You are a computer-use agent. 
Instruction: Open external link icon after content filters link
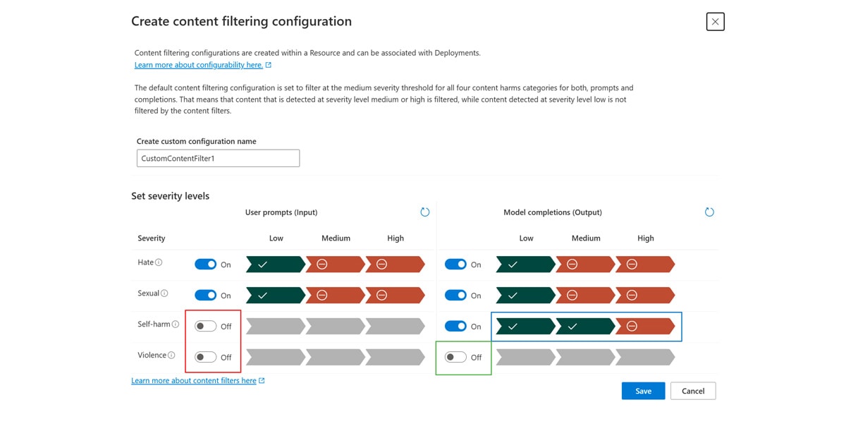coord(262,381)
